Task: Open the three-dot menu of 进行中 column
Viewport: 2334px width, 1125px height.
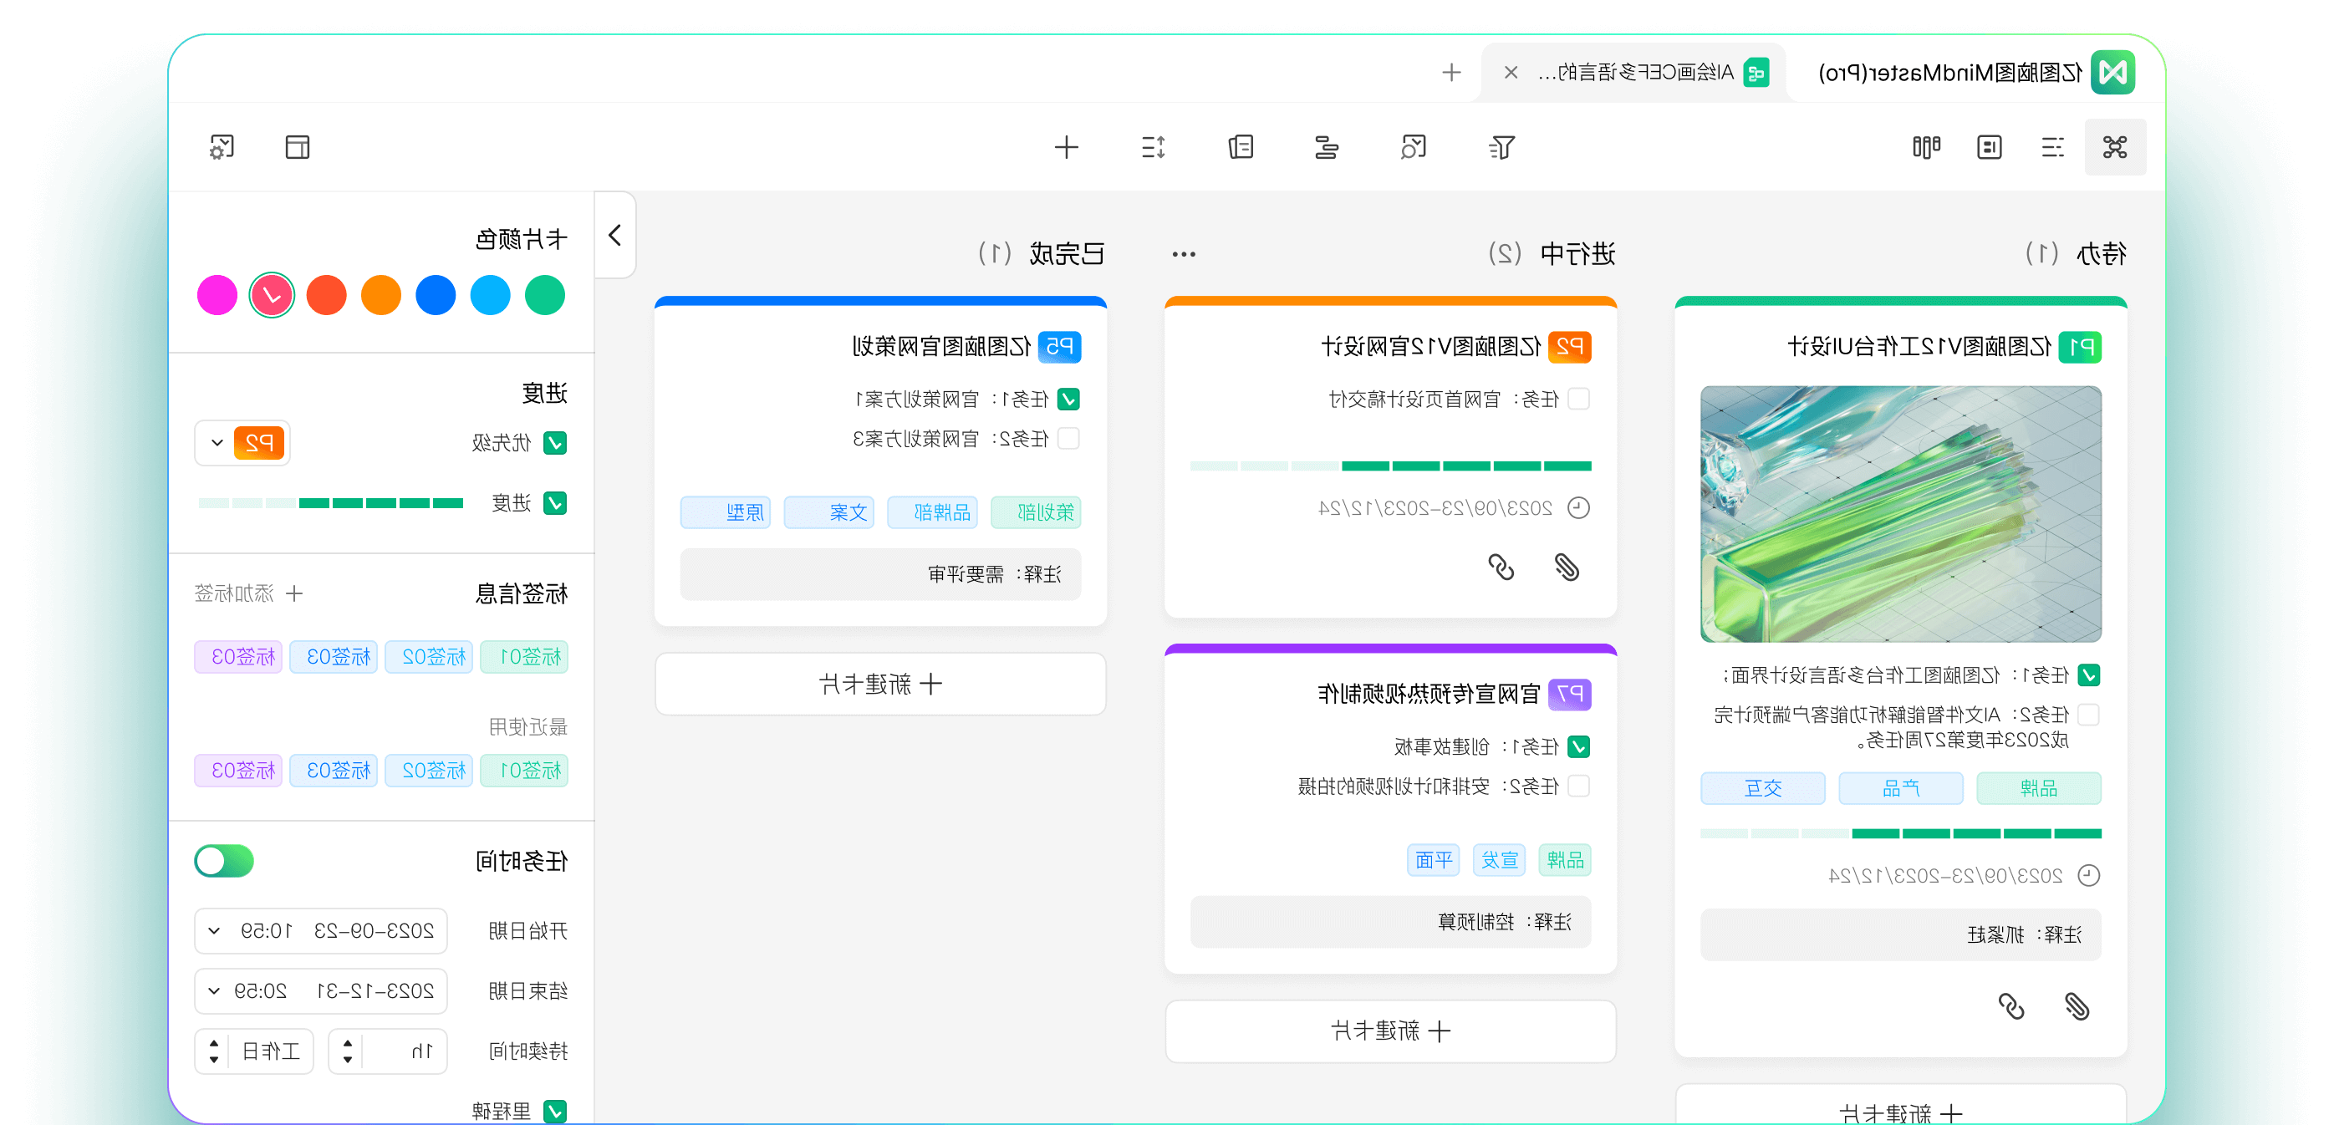Action: pos(1184,255)
